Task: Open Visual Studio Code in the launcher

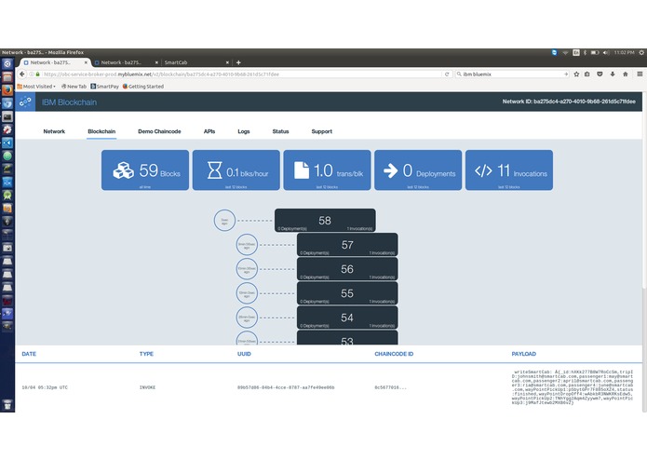Action: [7, 142]
